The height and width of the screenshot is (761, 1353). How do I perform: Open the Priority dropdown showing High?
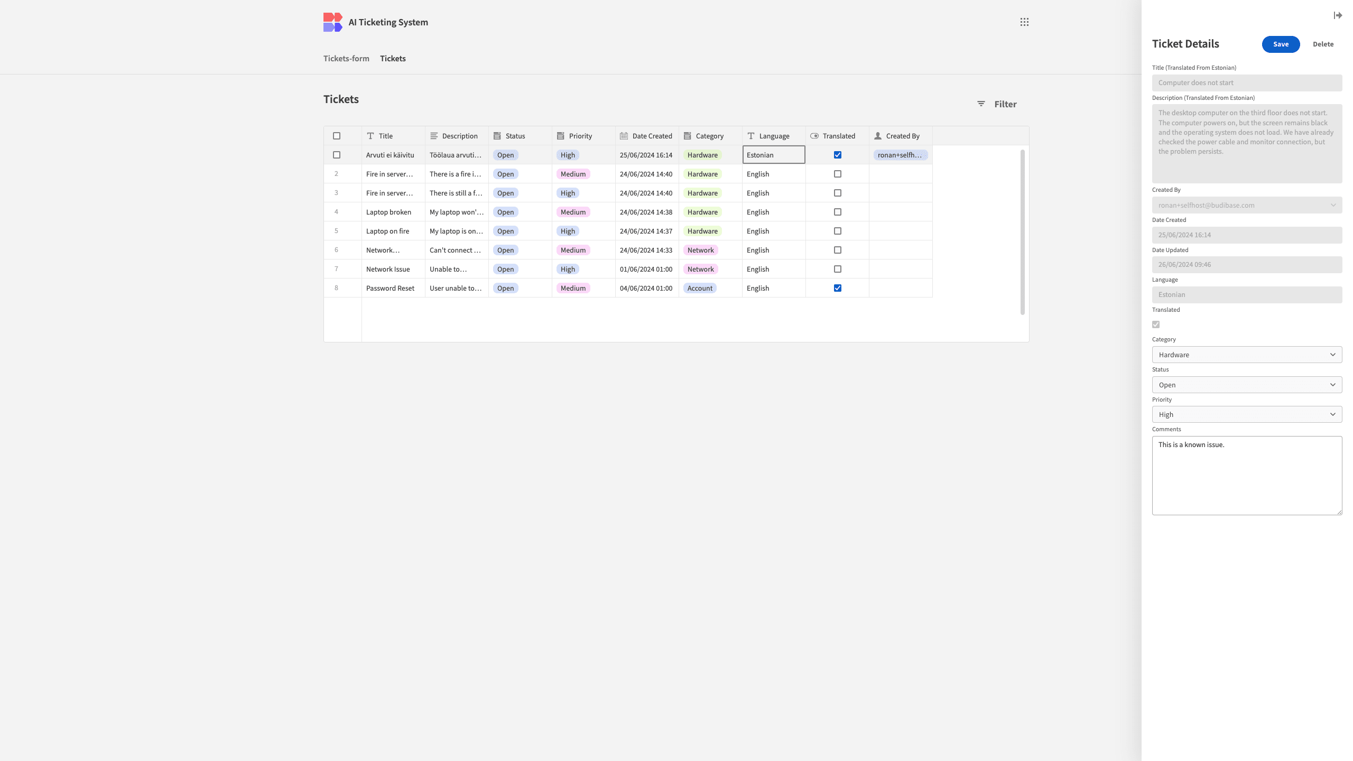1247,414
